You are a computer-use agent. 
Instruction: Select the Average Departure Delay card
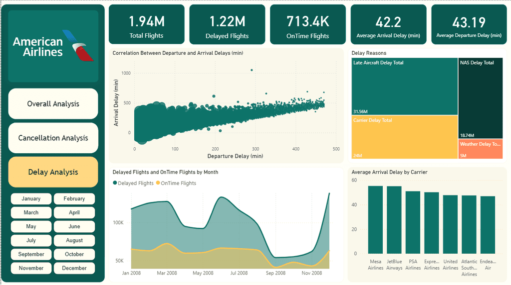469,24
